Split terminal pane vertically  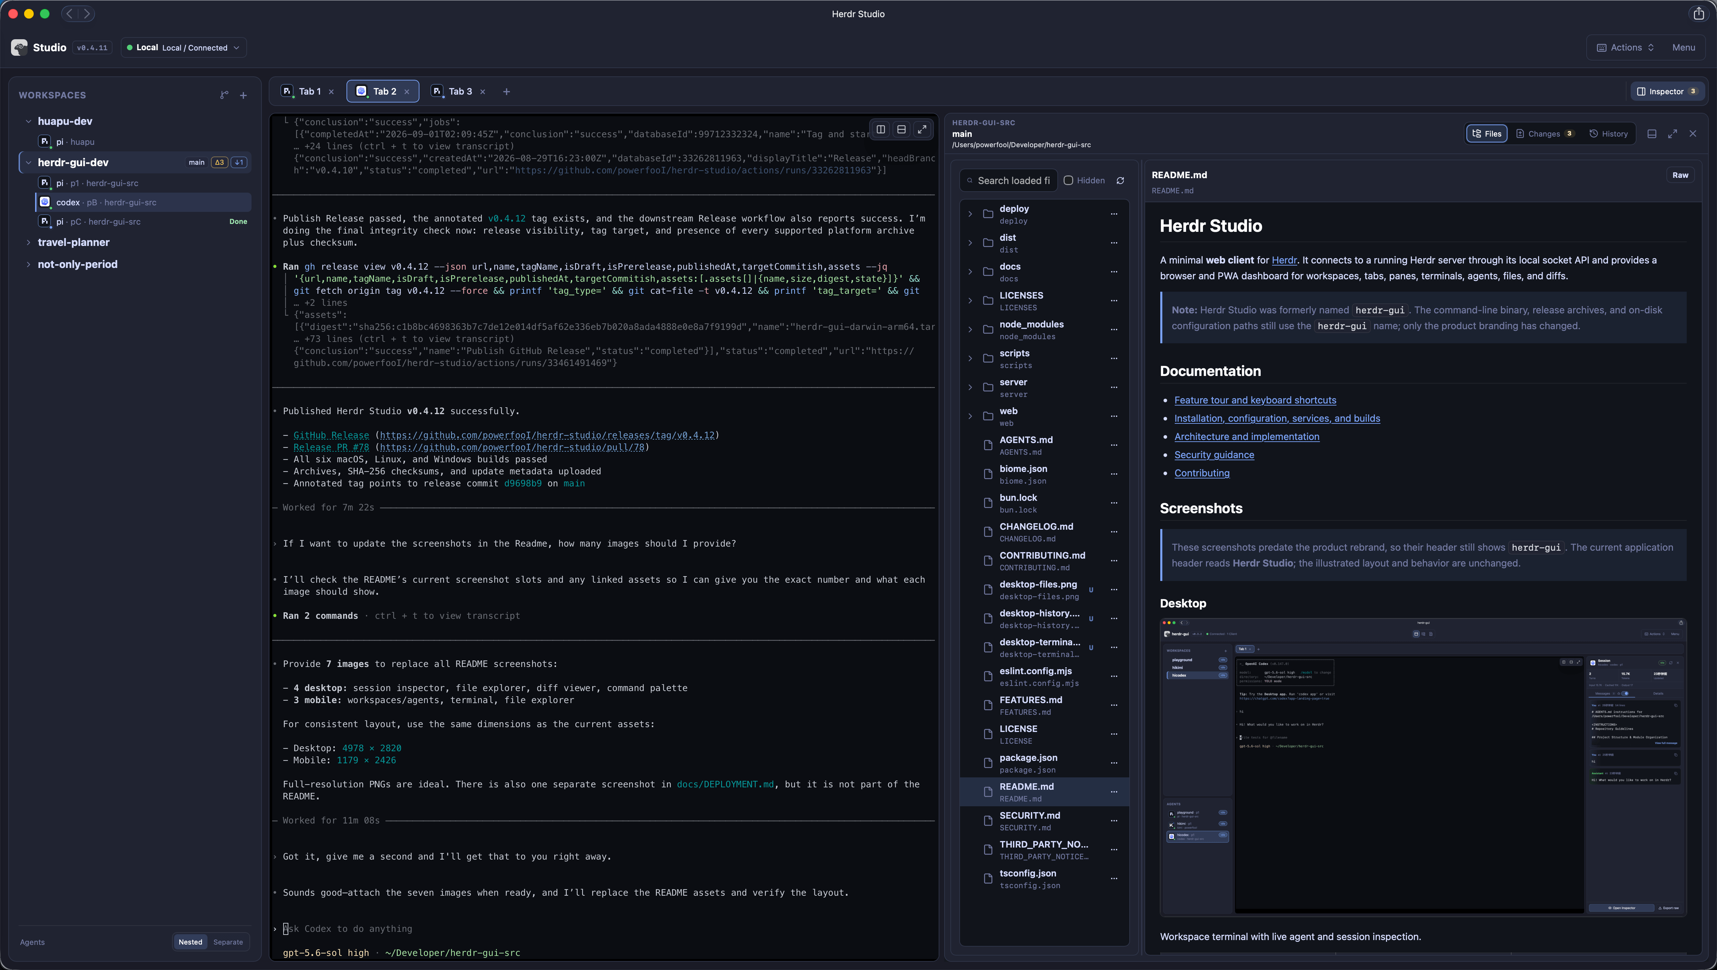(x=881, y=129)
